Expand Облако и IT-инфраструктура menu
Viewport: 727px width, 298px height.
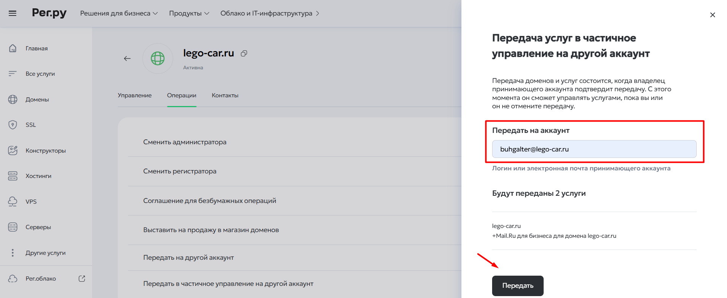tap(270, 13)
